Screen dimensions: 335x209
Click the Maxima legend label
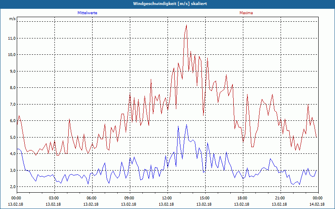click(x=246, y=13)
